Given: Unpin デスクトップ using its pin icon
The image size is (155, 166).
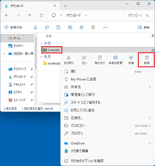Looking at the screenshot, I should click(x=32, y=69).
